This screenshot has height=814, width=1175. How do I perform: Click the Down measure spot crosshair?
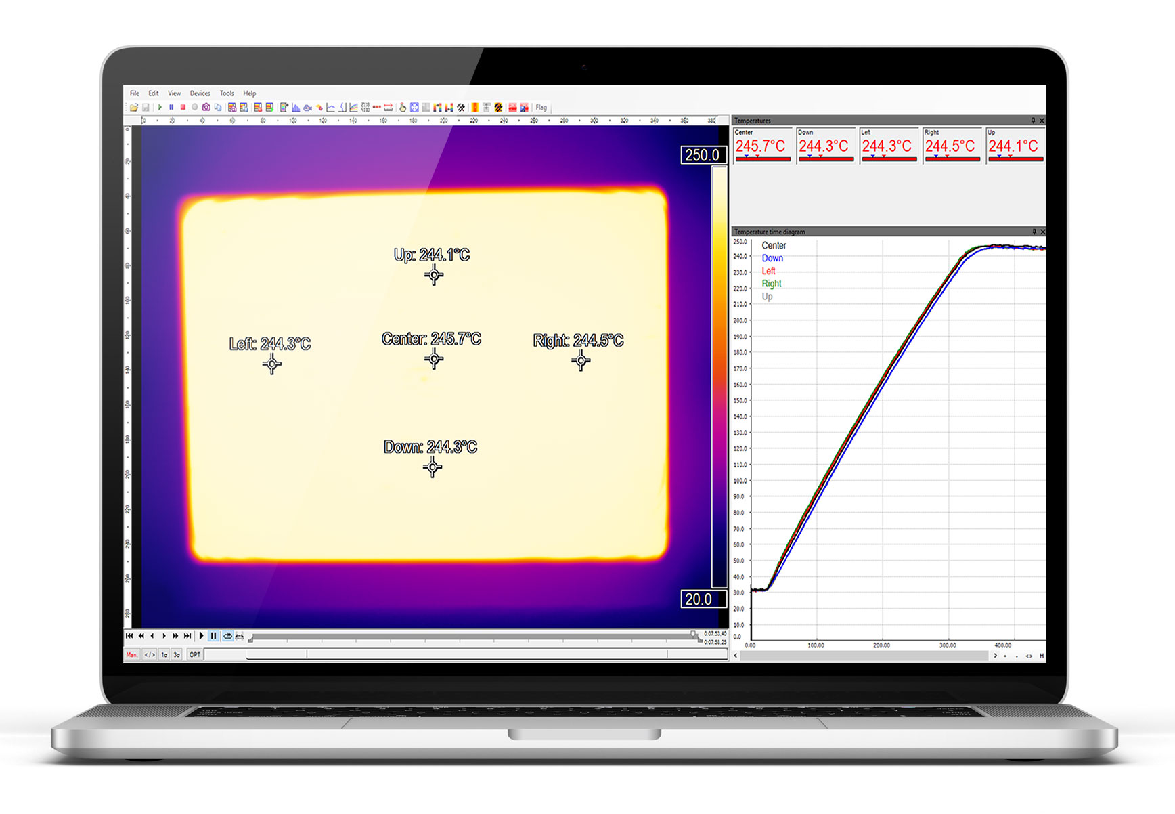pyautogui.click(x=433, y=467)
